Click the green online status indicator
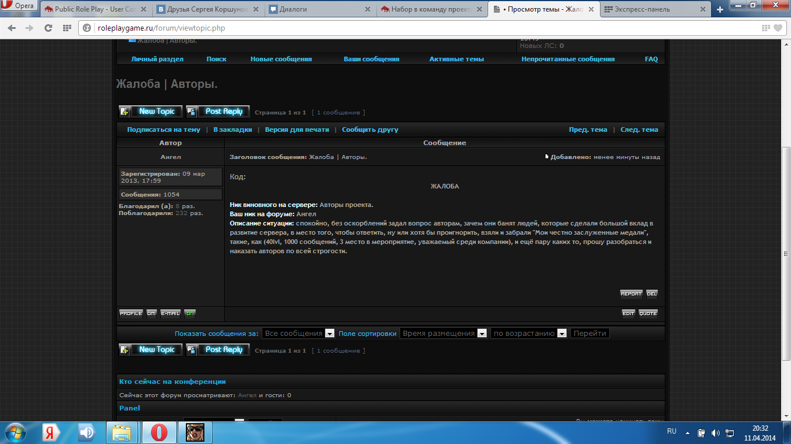Viewport: 791px width, 444px height. coord(190,313)
